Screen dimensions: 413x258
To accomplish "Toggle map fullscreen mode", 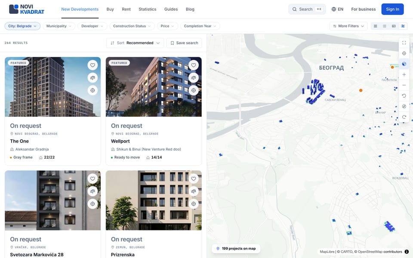I will 404,43.
